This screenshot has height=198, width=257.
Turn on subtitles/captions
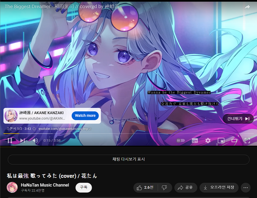(x=195, y=141)
